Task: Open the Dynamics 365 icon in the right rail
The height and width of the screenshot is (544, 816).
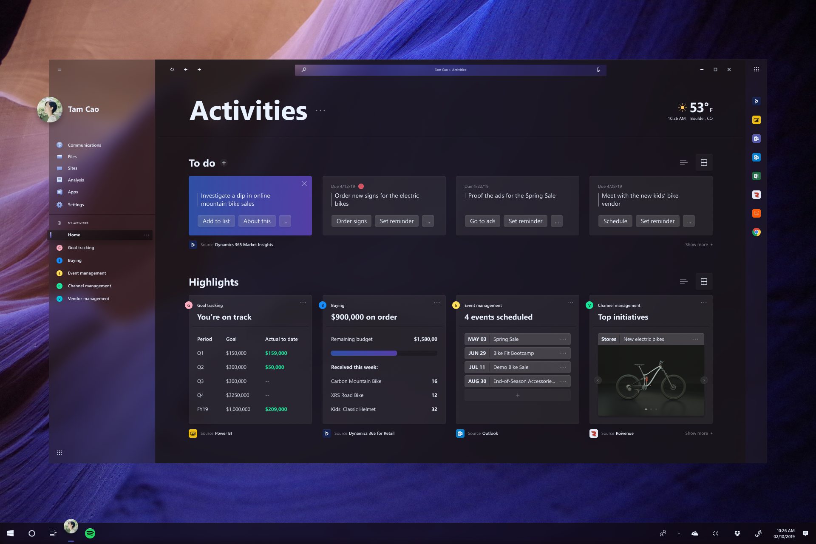Action: (756, 101)
